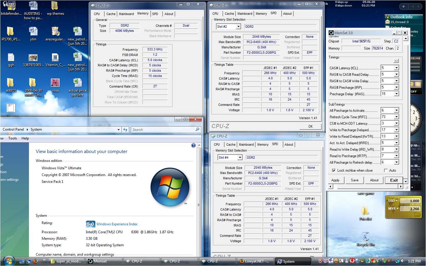Toggle Lock mchbar when close checkbox

pyautogui.click(x=334, y=170)
